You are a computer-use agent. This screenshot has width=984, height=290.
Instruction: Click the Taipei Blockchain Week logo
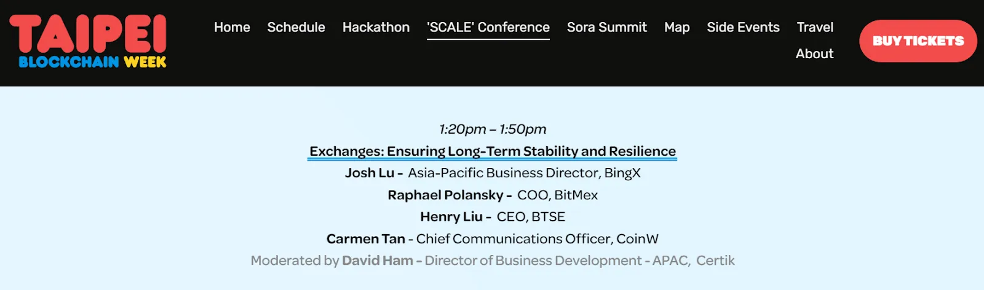pos(88,40)
